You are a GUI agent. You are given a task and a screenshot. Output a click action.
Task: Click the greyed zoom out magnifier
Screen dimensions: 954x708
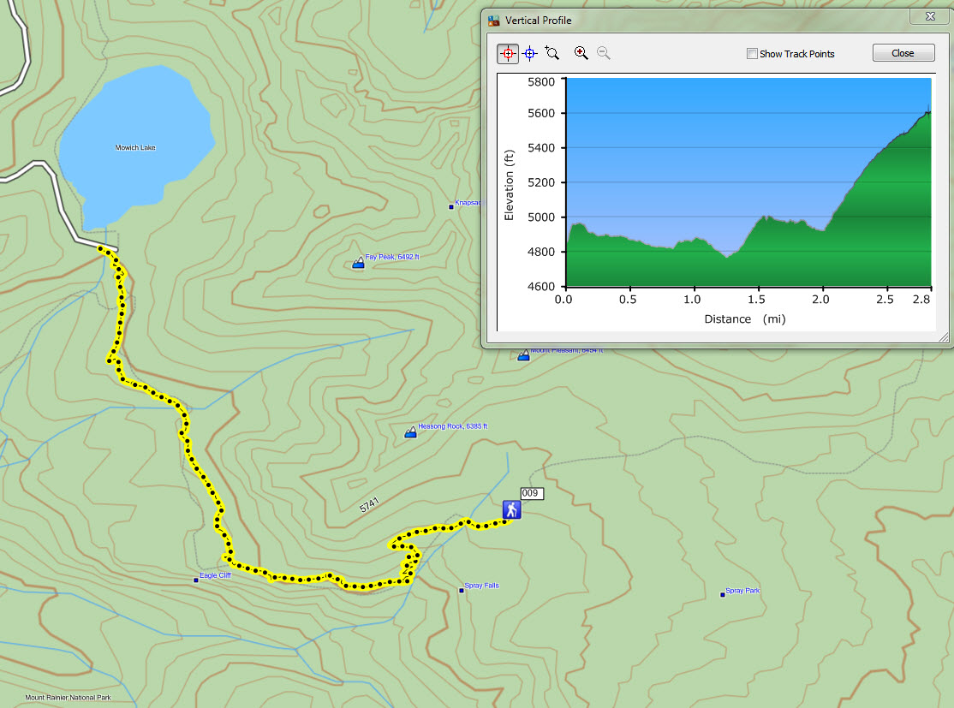[x=604, y=54]
